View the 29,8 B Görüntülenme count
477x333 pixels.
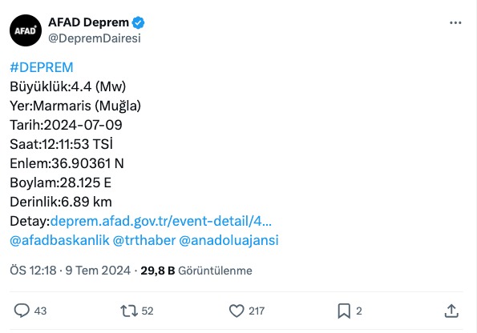(x=196, y=271)
